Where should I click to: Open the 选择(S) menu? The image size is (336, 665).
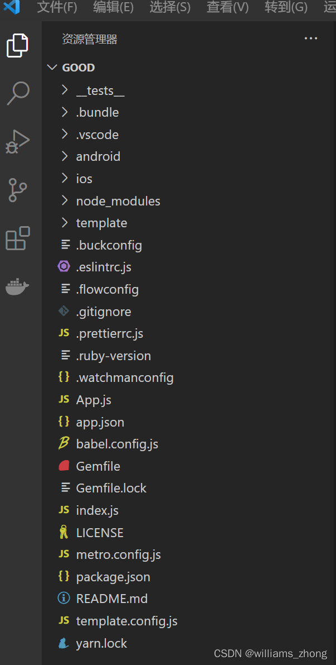tap(170, 7)
